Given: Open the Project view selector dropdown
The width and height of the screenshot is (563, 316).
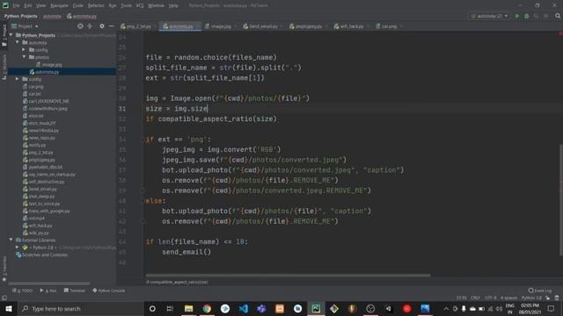Looking at the screenshot, I should 25,26.
